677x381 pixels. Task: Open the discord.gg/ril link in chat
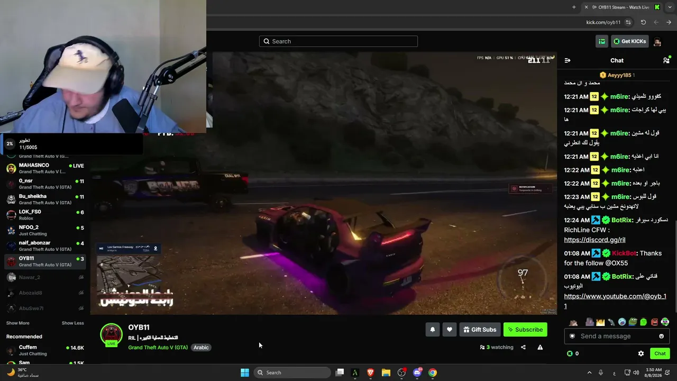(x=594, y=240)
